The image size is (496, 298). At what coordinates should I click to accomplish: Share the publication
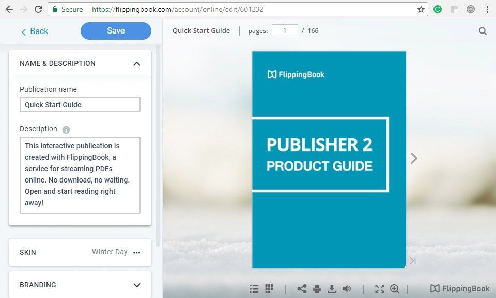pos(302,289)
